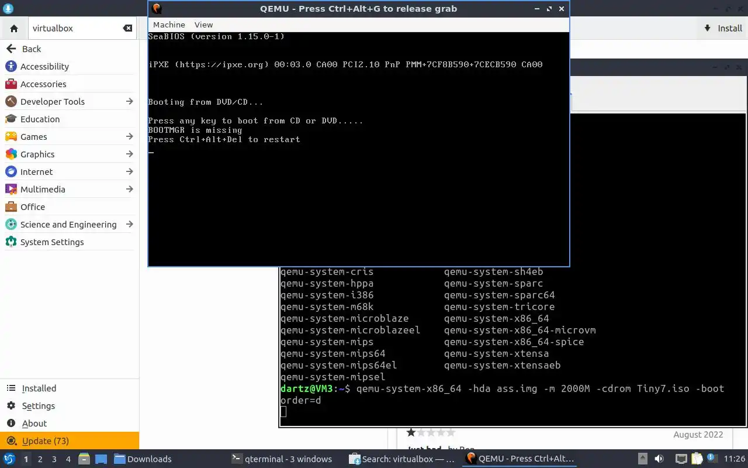748x468 pixels.
Task: Open the Machine menu in QEMU
Action: tap(169, 25)
